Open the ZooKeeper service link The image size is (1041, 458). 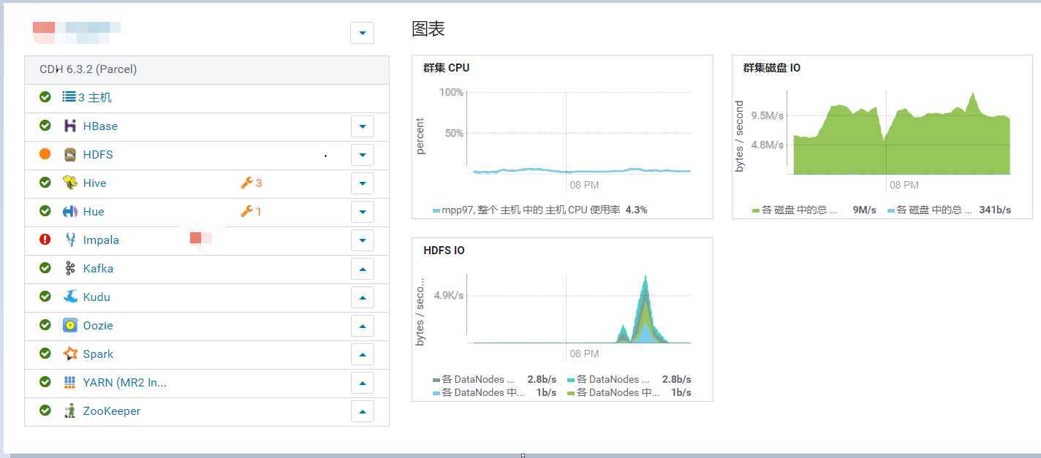pos(112,411)
